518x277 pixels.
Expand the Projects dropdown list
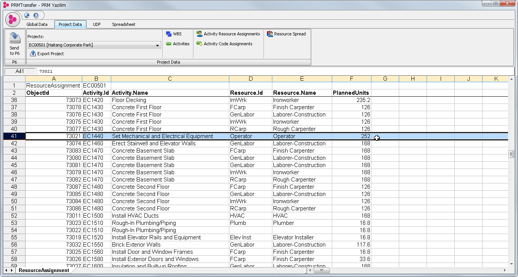(x=158, y=45)
